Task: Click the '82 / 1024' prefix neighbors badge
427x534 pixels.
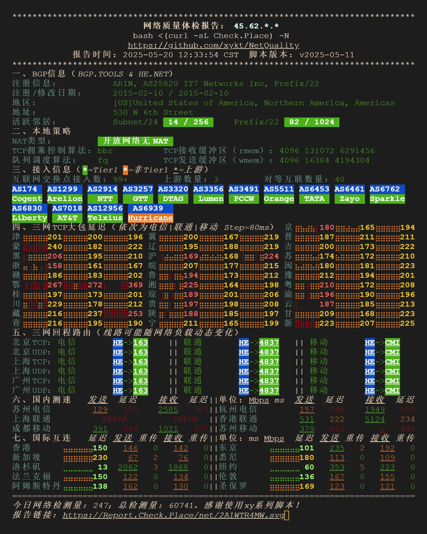Action: [x=312, y=122]
